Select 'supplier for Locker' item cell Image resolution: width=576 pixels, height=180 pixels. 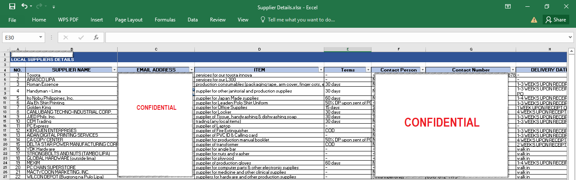pyautogui.click(x=259, y=112)
